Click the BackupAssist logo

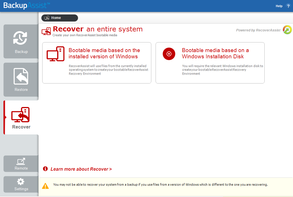pos(27,5)
